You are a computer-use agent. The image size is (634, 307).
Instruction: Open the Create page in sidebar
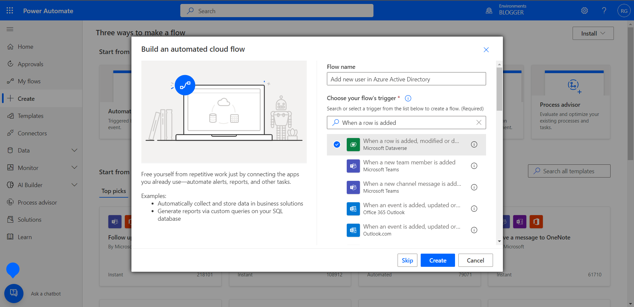[41, 98]
